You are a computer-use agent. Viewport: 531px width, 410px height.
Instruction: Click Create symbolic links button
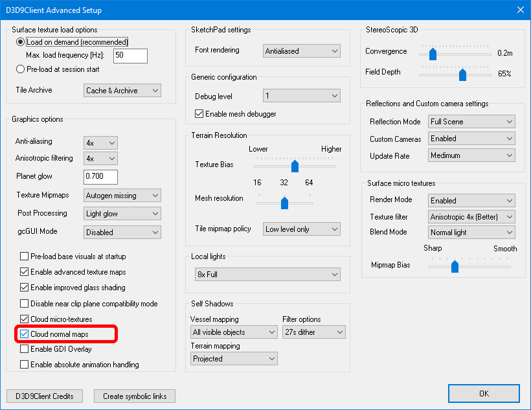[x=135, y=396]
